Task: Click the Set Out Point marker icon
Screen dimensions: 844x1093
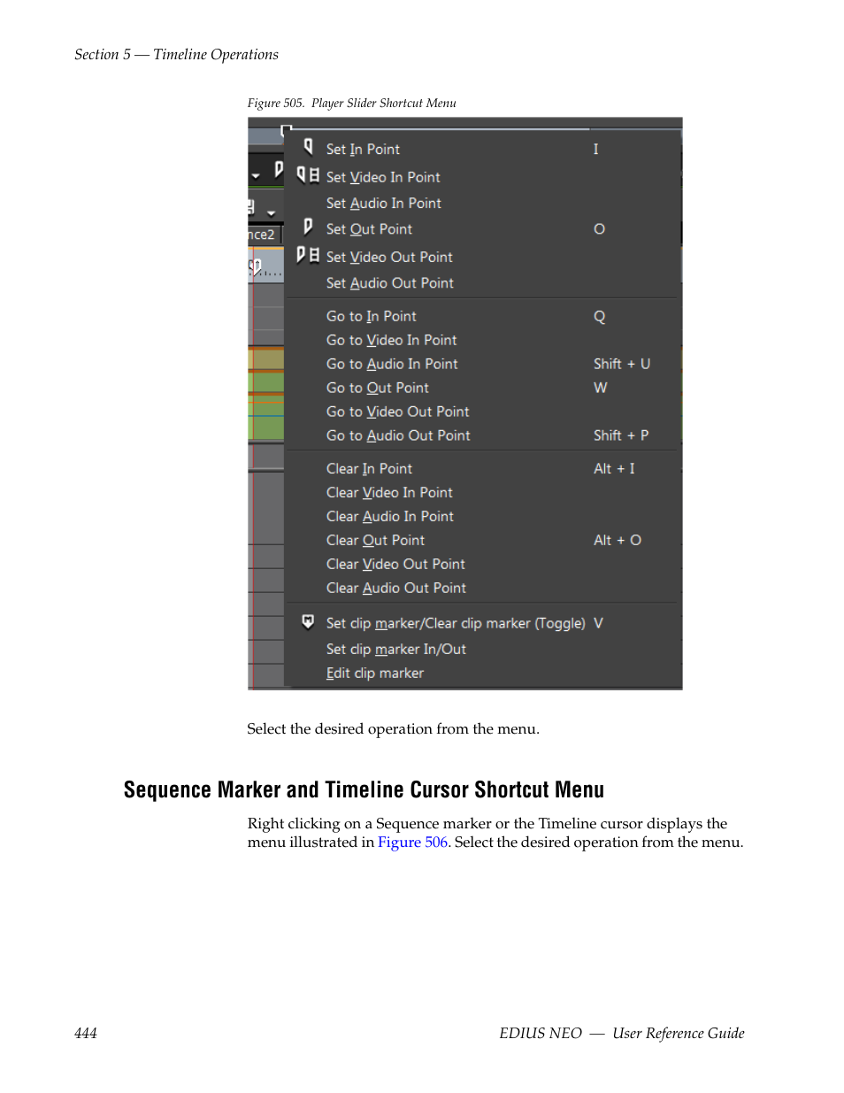Action: [308, 227]
